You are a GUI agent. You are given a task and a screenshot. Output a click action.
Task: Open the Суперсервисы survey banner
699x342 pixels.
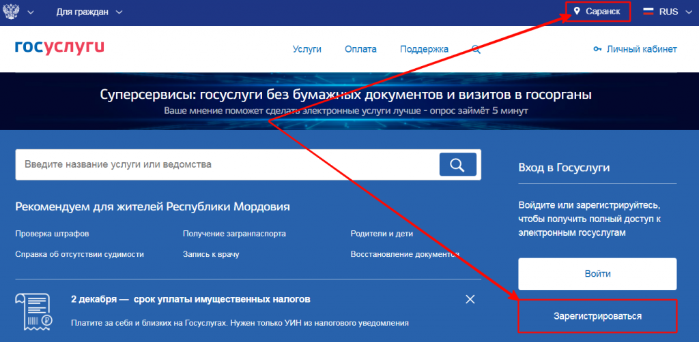[349, 101]
